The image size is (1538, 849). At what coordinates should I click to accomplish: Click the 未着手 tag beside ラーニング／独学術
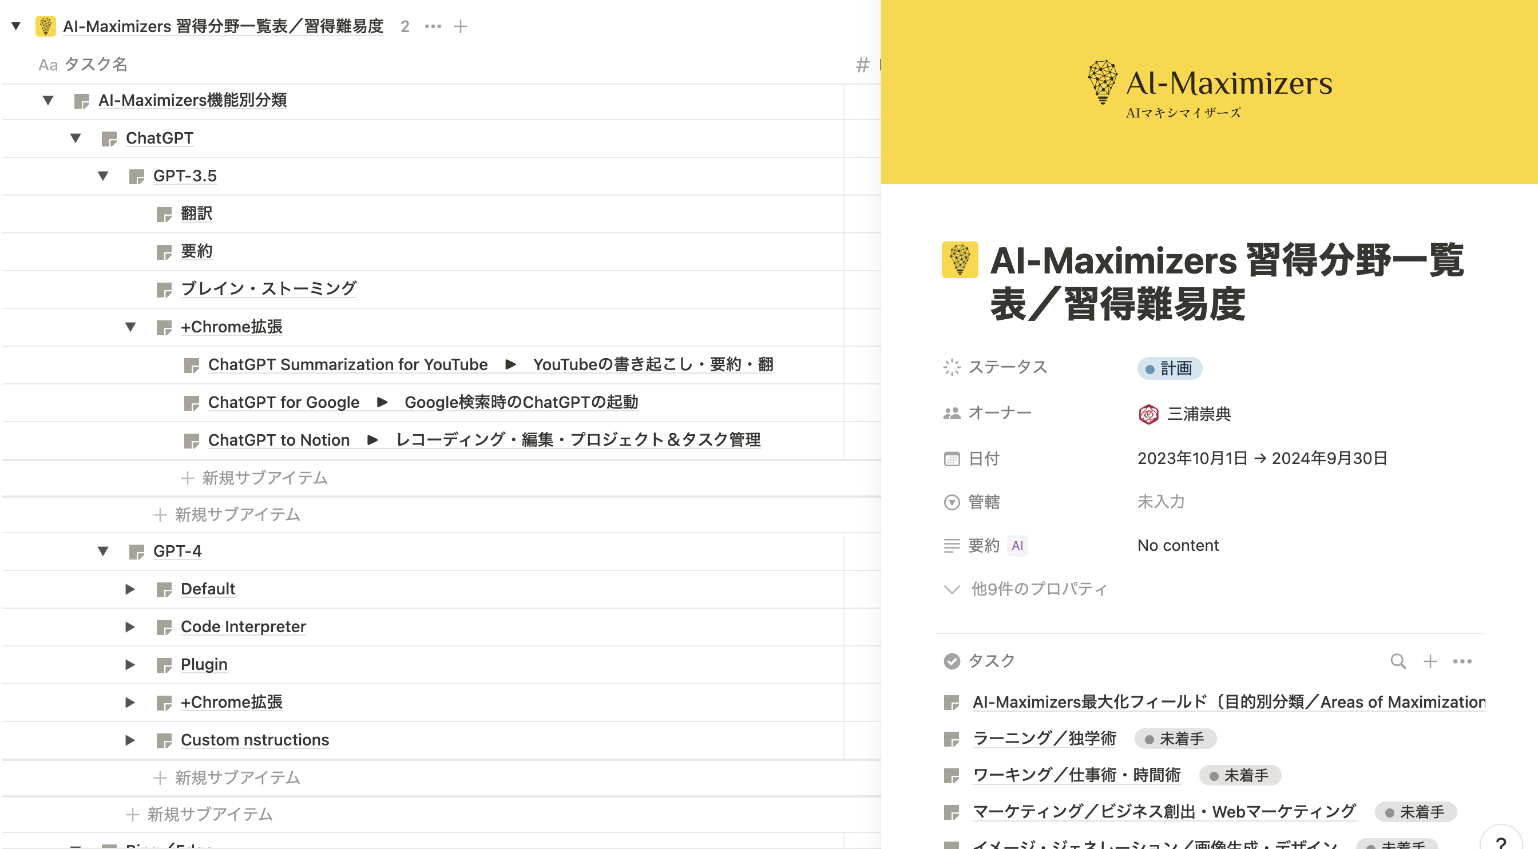[x=1175, y=739]
